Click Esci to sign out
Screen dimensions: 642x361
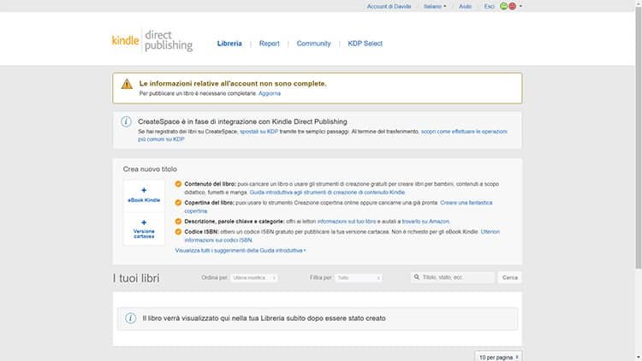[489, 6]
